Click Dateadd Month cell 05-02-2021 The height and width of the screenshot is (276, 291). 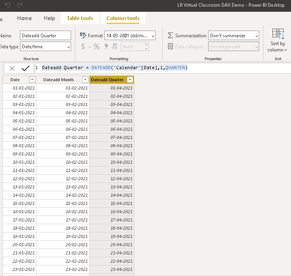(x=63, y=121)
